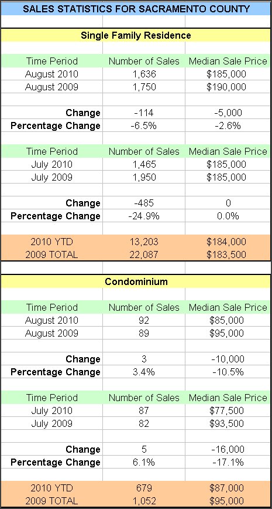Image resolution: width=272 pixels, height=509 pixels.
Task: Click the 1,950 sales cell
Action: [x=144, y=177]
